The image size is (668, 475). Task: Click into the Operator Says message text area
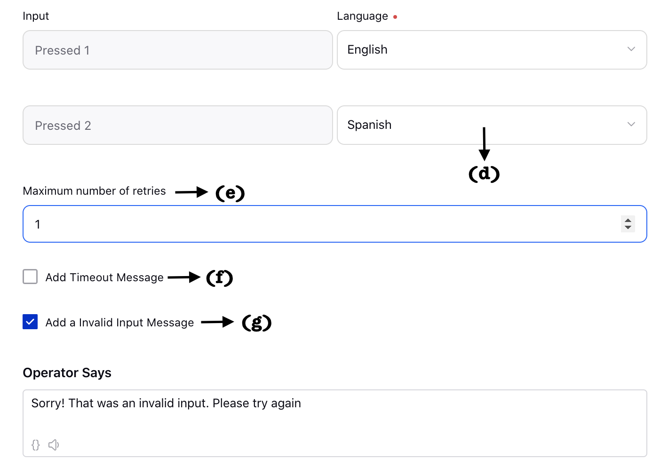(x=335, y=423)
